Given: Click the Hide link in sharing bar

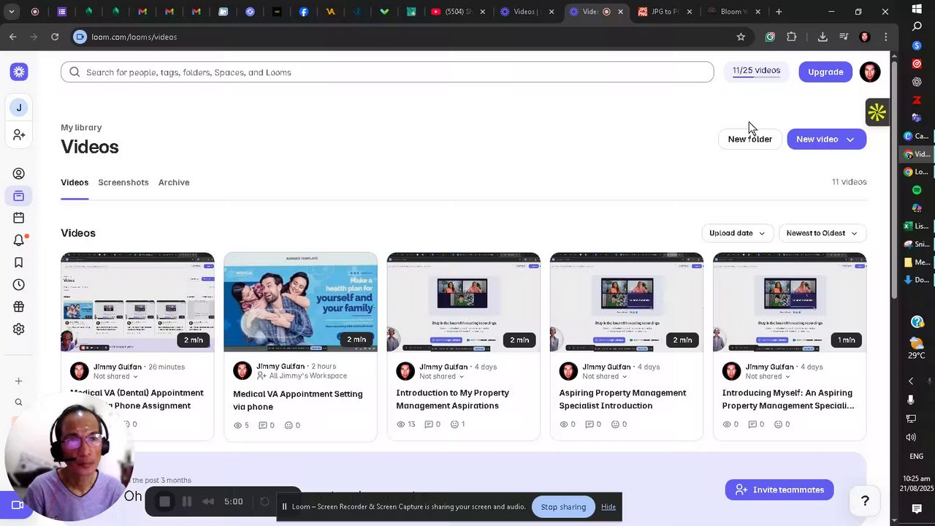Looking at the screenshot, I should 608,507.
